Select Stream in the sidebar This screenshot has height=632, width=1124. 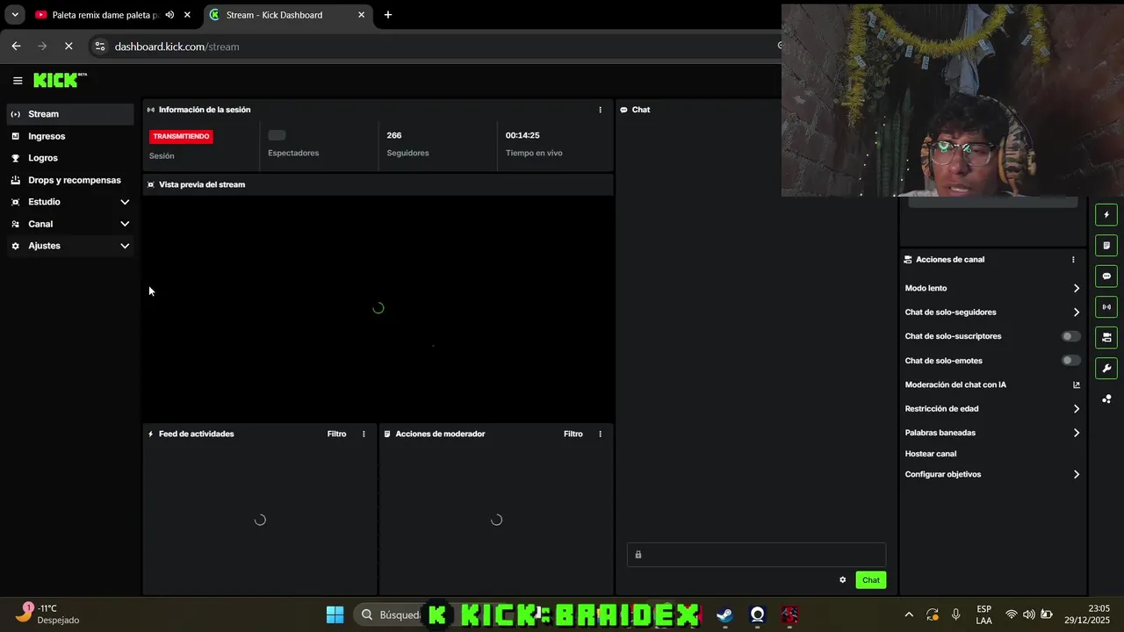tap(70, 114)
